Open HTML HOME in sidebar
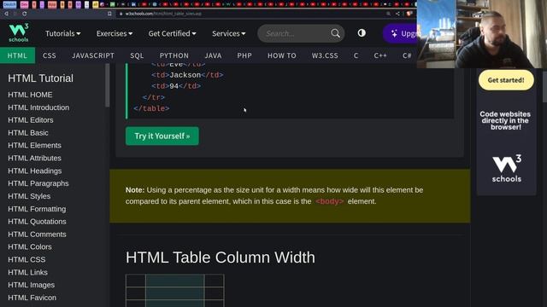Image resolution: width=547 pixels, height=307 pixels. click(30, 95)
